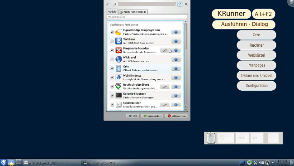Image resolution: width=294 pixels, height=166 pixels.
Task: Open the help question-mark button
Action: (x=180, y=4)
